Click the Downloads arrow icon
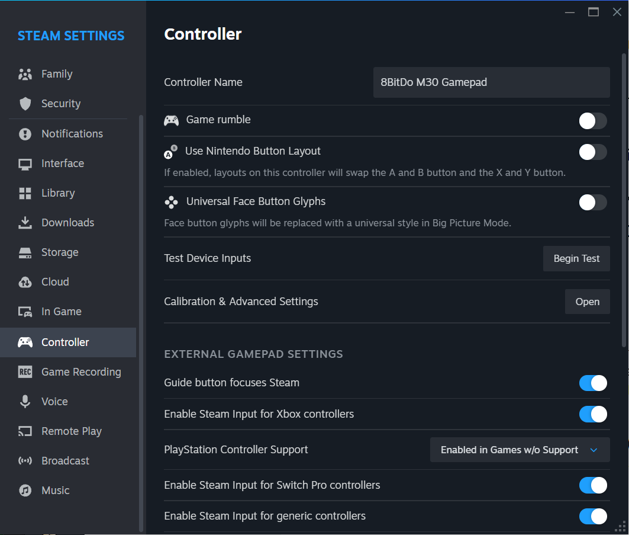The height and width of the screenshot is (535, 629). 25,223
